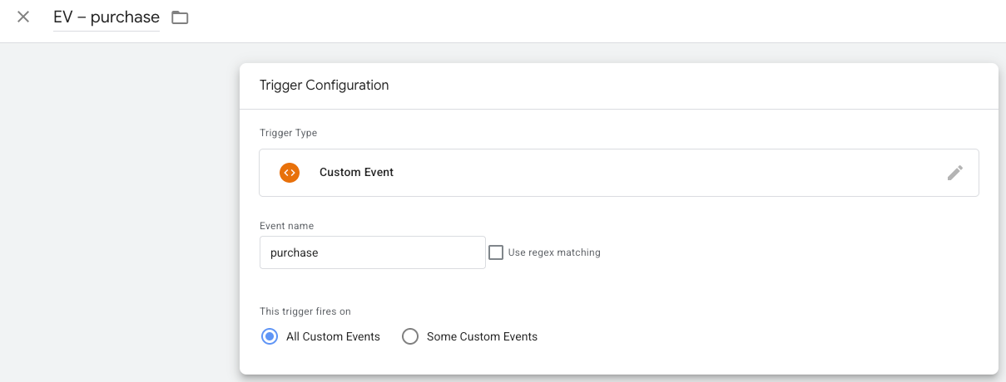
Task: Click the Event name field label
Action: pyautogui.click(x=286, y=226)
